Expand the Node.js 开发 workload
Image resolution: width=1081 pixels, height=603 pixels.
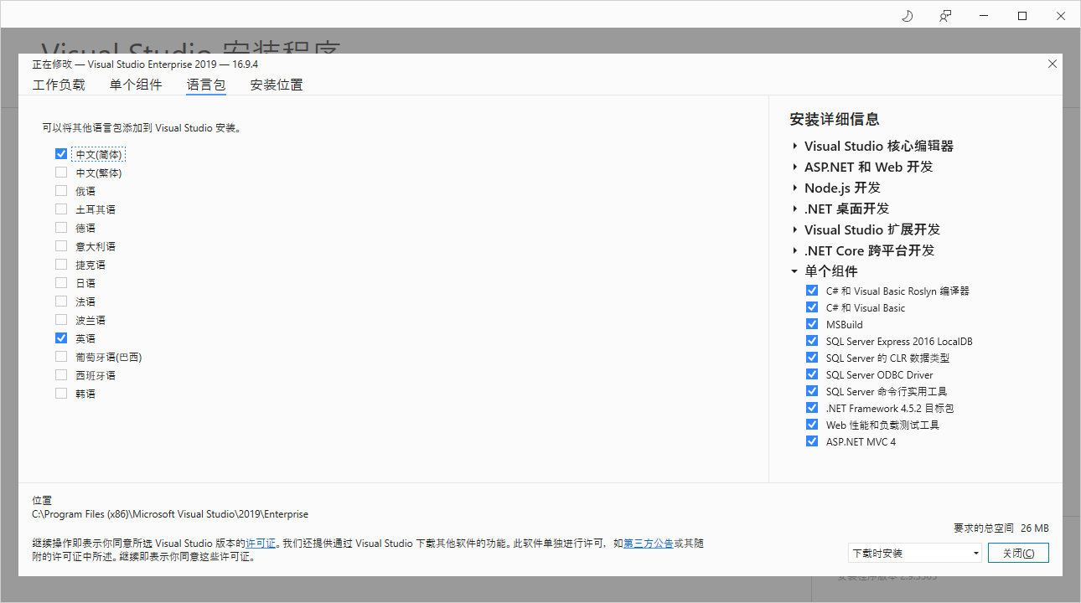click(794, 188)
